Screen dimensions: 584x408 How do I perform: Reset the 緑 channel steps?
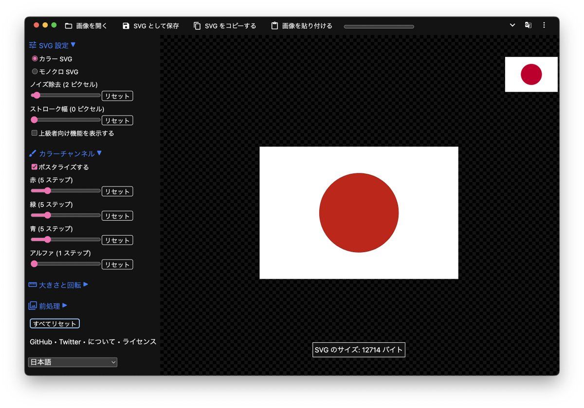click(x=117, y=216)
